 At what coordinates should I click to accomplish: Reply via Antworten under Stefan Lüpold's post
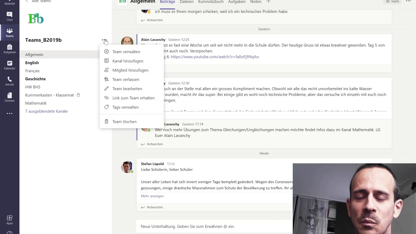(152, 207)
